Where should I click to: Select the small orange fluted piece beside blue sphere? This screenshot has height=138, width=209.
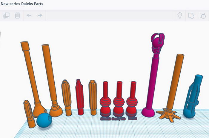pos(29,114)
